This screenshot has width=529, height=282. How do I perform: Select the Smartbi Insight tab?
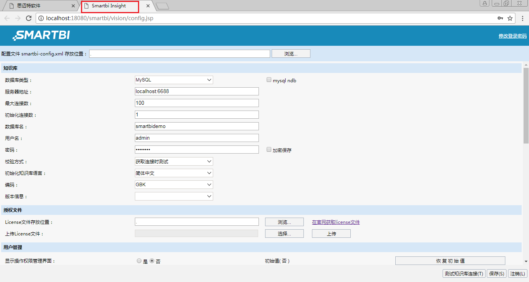(110, 6)
